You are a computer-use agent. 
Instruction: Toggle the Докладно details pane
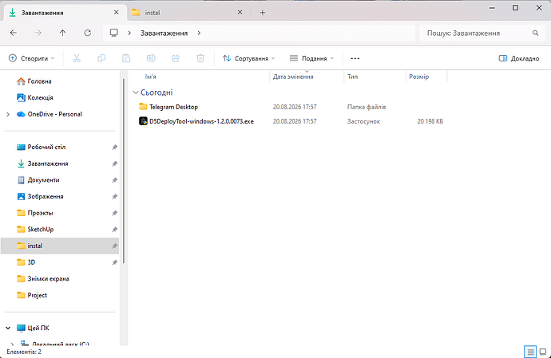coord(519,58)
